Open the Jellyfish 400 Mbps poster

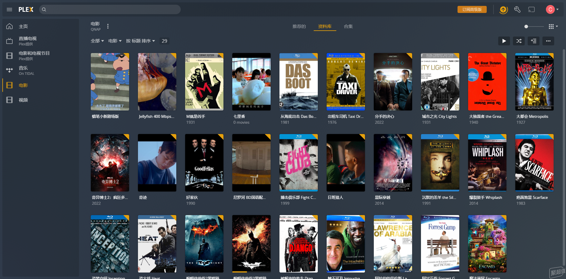pos(157,82)
